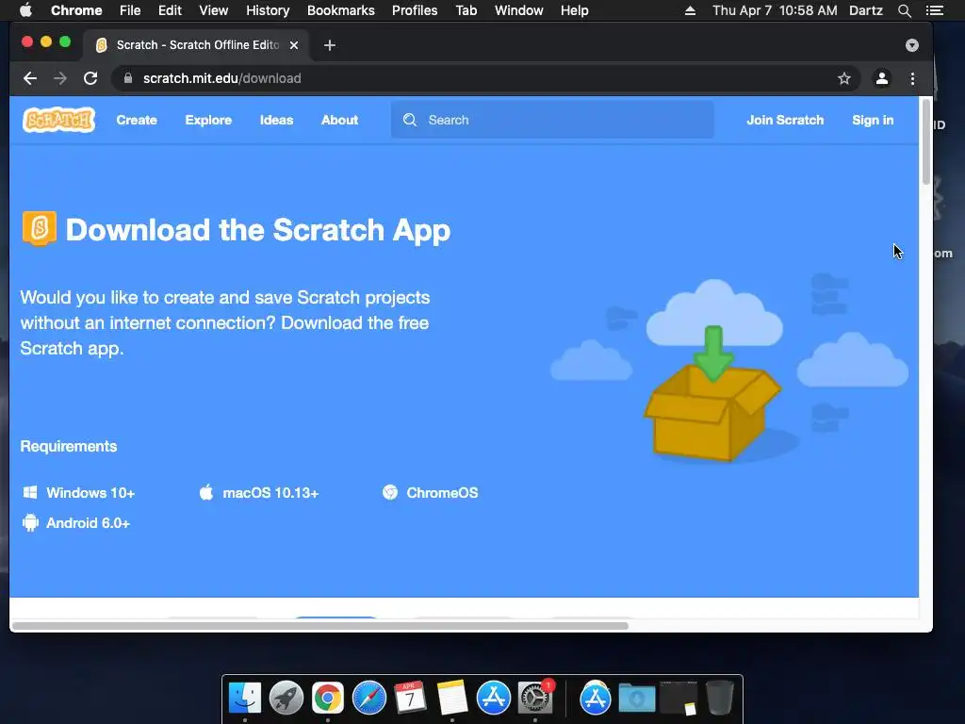
Task: Focus the Scratch Search field
Action: click(552, 120)
